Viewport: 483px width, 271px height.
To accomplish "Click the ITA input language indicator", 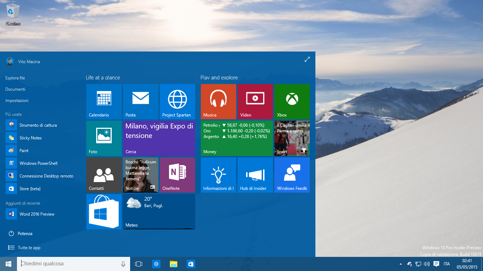I will pyautogui.click(x=447, y=264).
